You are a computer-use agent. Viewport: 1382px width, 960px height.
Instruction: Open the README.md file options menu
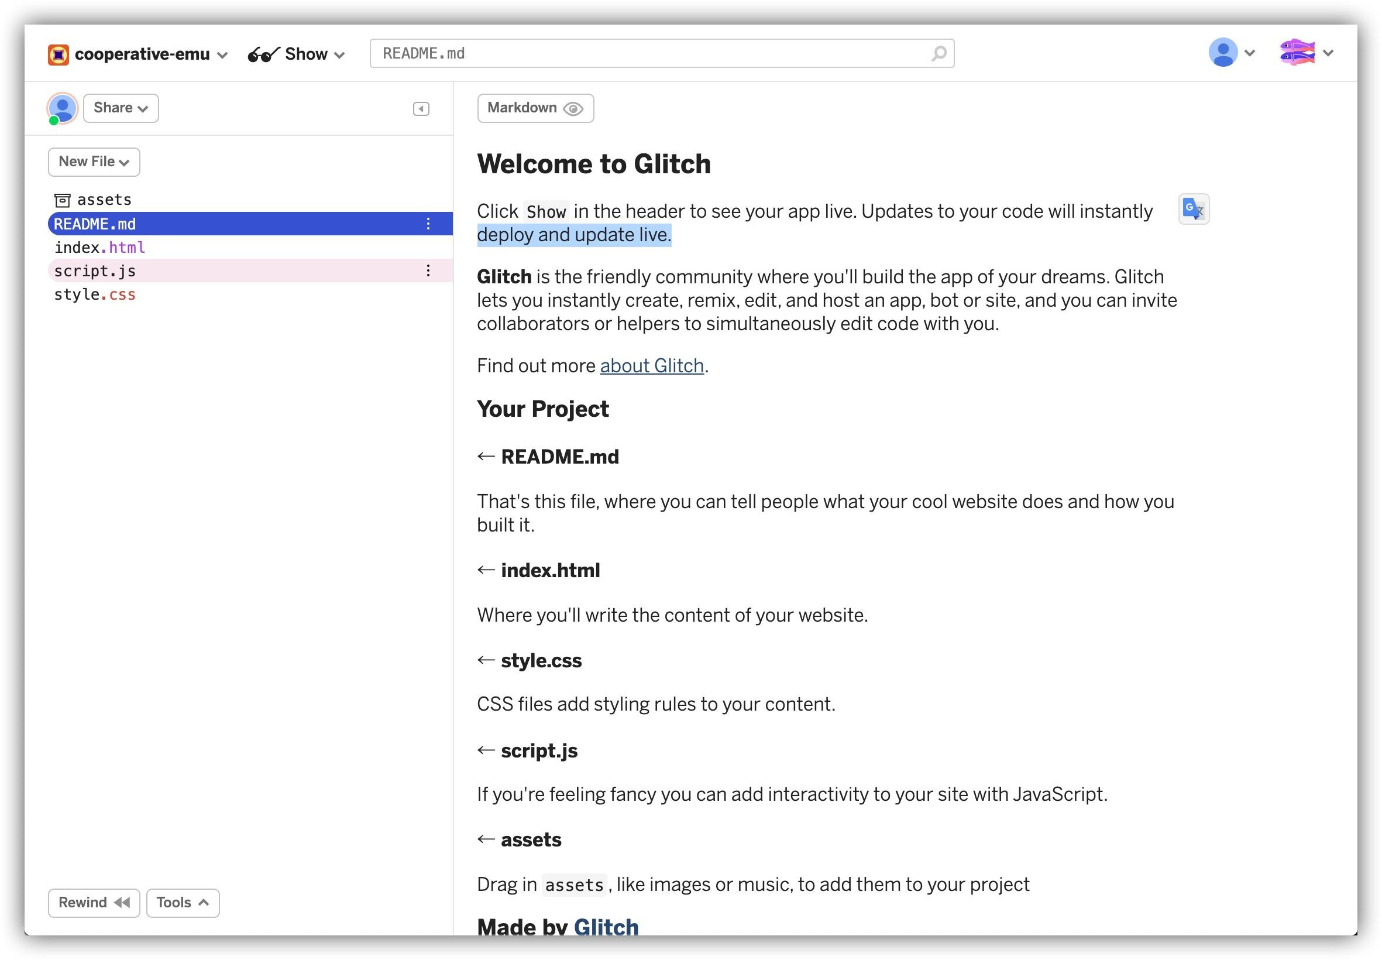428,224
